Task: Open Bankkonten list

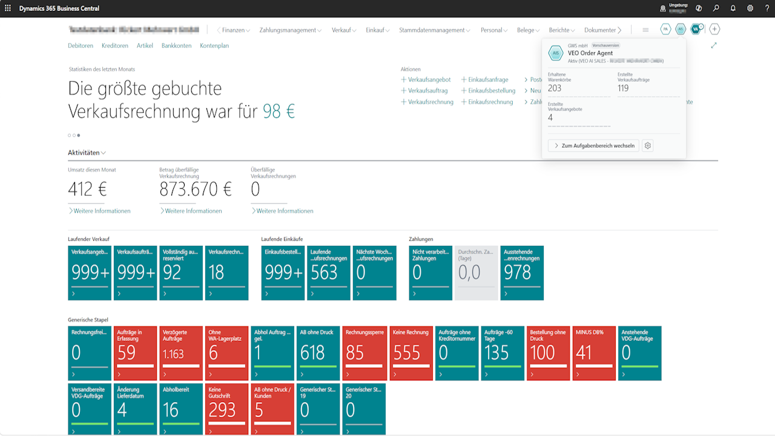Action: click(x=176, y=45)
